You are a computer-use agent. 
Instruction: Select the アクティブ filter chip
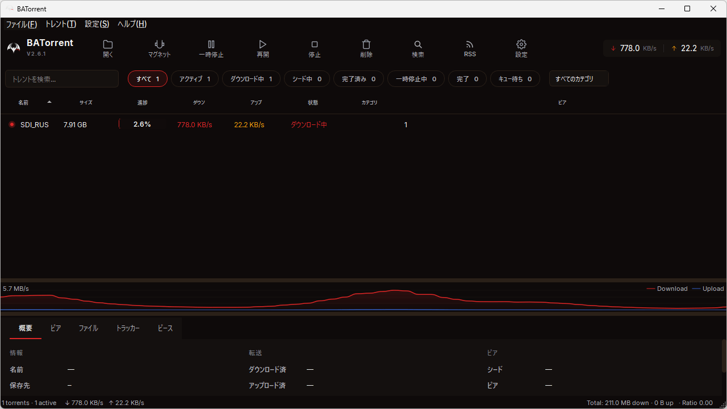tap(195, 79)
